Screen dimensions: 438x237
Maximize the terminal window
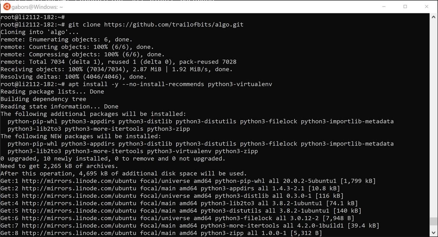pyautogui.click(x=405, y=6)
